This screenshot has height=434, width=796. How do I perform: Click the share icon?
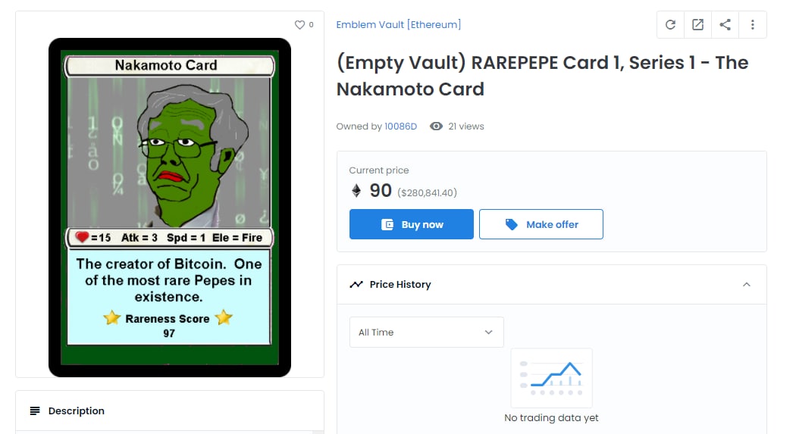coord(725,25)
